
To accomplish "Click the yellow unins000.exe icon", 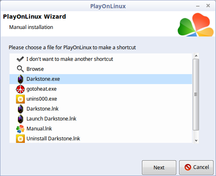I will (x=20, y=99).
